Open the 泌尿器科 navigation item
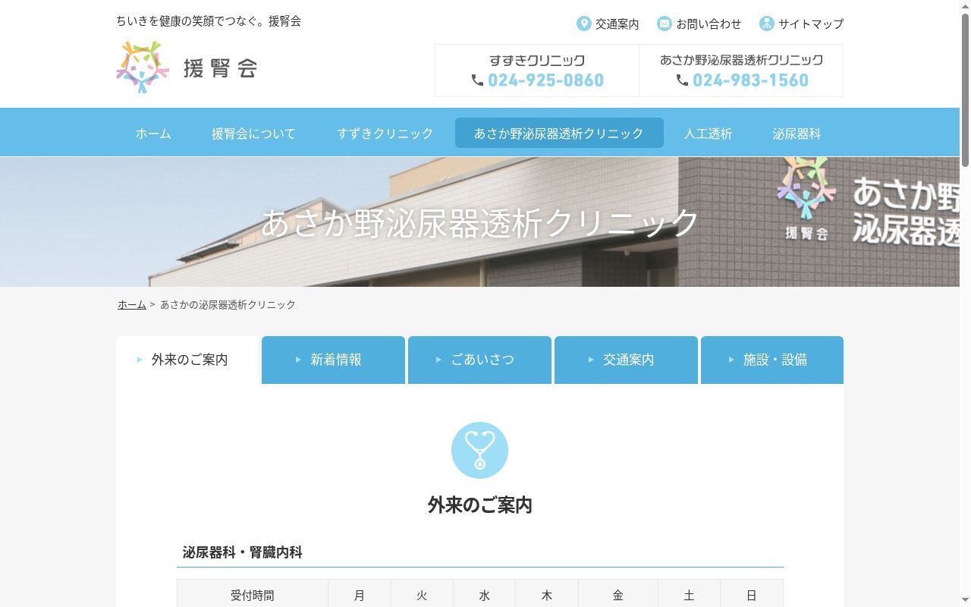Viewport: 971px width, 607px height. (797, 133)
